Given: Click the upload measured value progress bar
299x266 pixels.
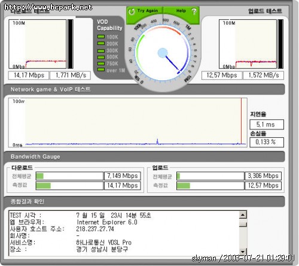Looking at the screenshot, I should pyautogui.click(x=210, y=186).
